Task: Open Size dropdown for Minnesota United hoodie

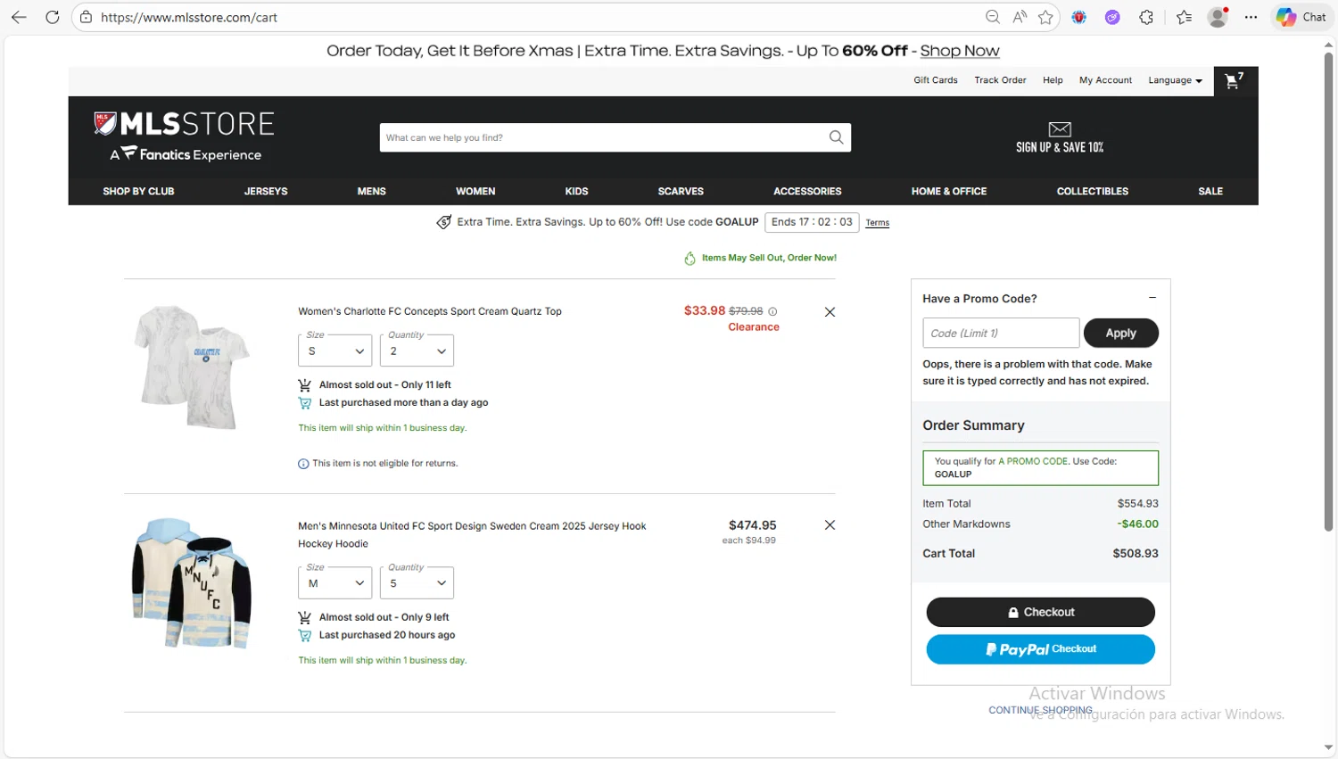Action: pos(334,583)
